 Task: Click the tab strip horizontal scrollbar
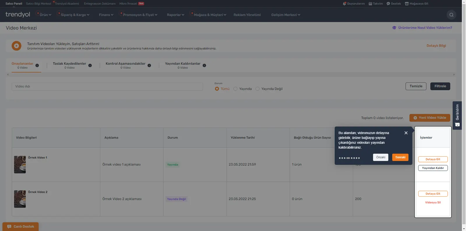click(x=231, y=74)
